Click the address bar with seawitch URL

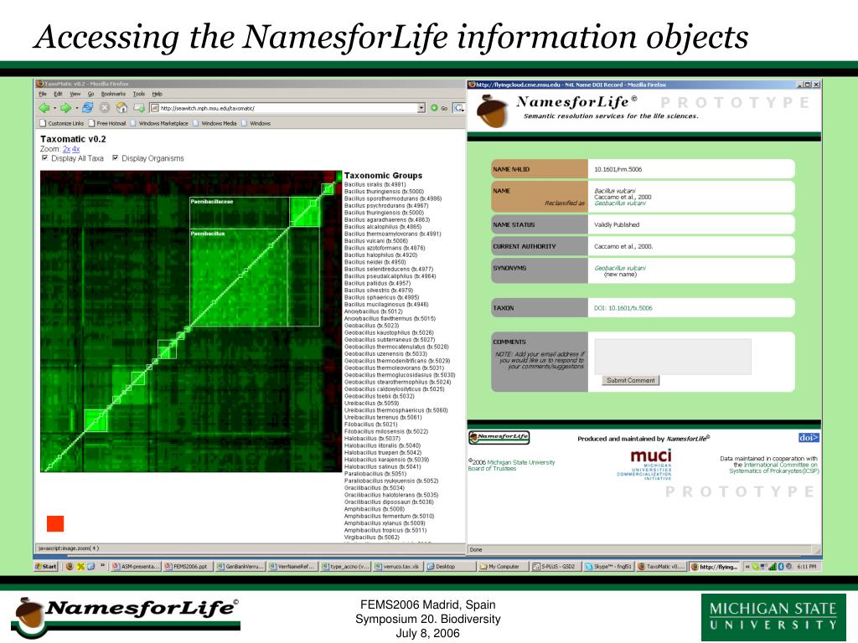pyautogui.click(x=283, y=108)
